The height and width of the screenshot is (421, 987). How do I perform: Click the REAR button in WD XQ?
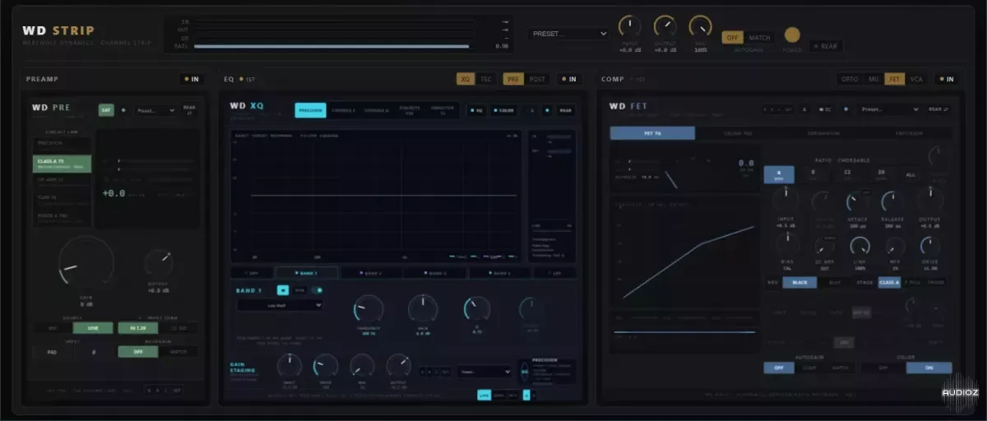click(x=565, y=109)
